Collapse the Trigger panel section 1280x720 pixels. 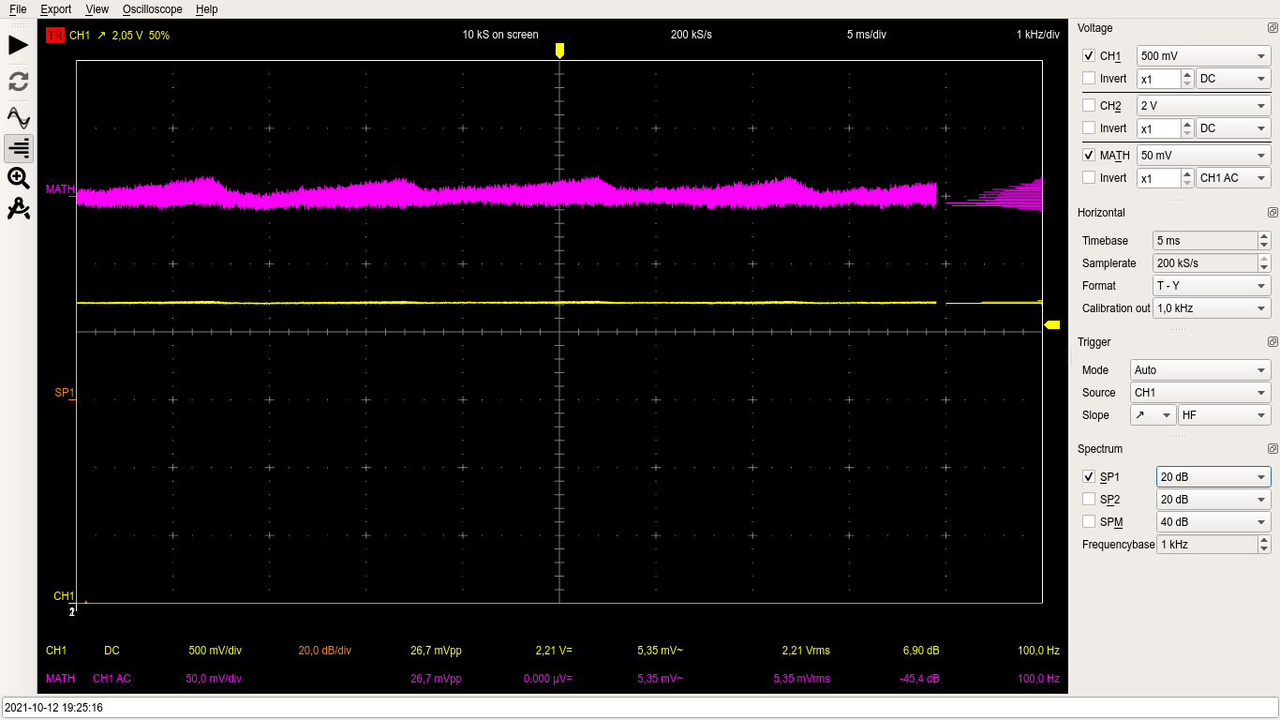pos(1272,342)
